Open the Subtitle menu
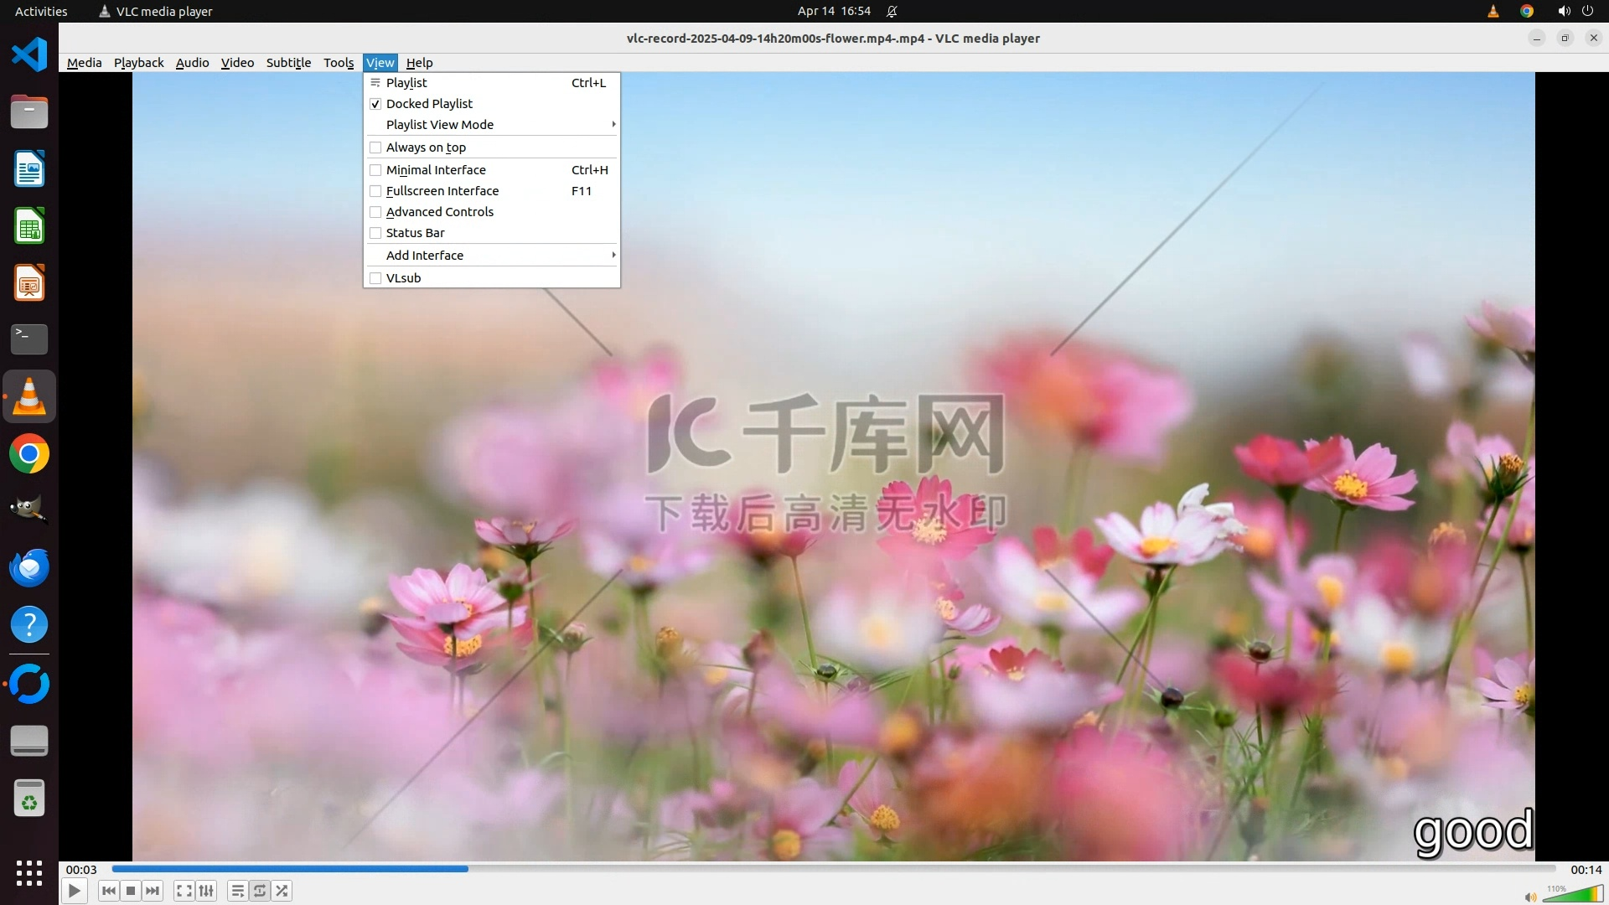1609x905 pixels. pos(288,63)
